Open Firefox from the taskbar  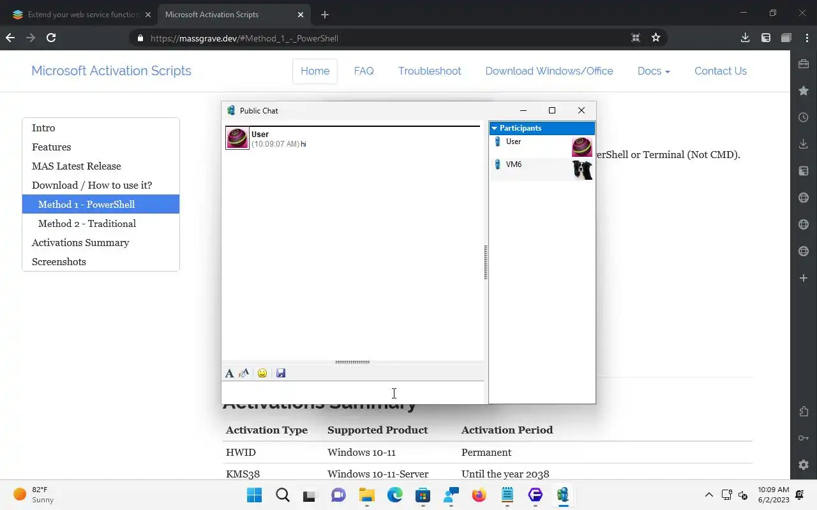[479, 495]
